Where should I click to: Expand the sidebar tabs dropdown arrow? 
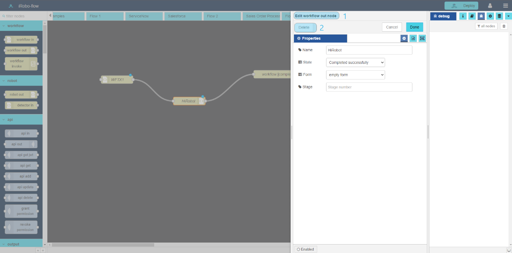click(x=508, y=16)
